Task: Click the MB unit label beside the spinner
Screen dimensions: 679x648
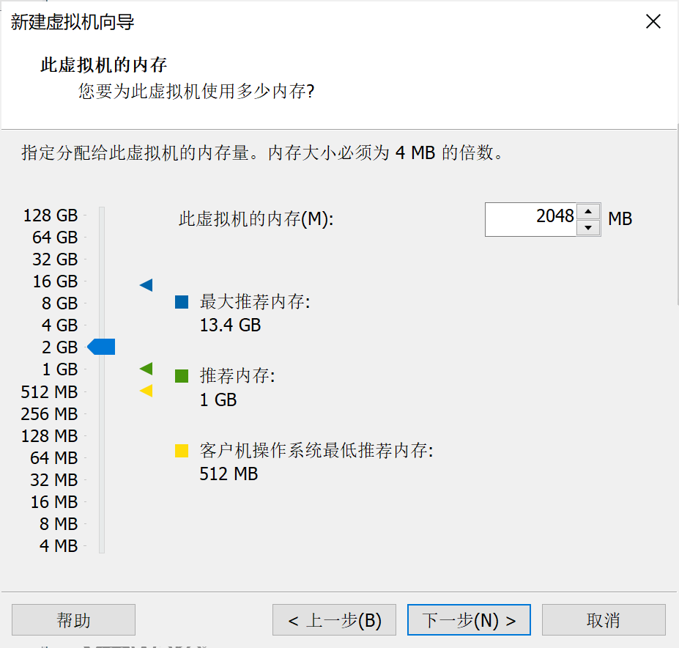Action: [x=620, y=219]
